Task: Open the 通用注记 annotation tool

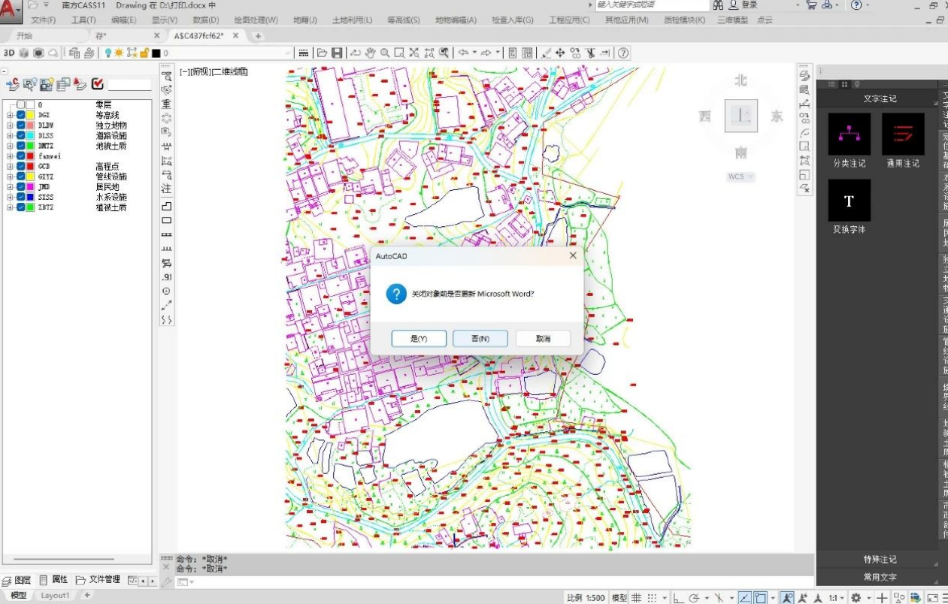Action: [902, 134]
